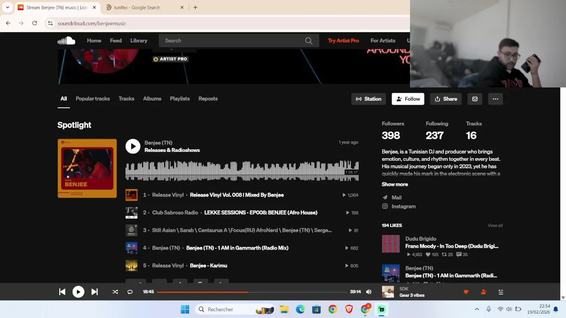Toggle repeat in the player bar
This screenshot has height=318, width=566.
tap(130, 292)
